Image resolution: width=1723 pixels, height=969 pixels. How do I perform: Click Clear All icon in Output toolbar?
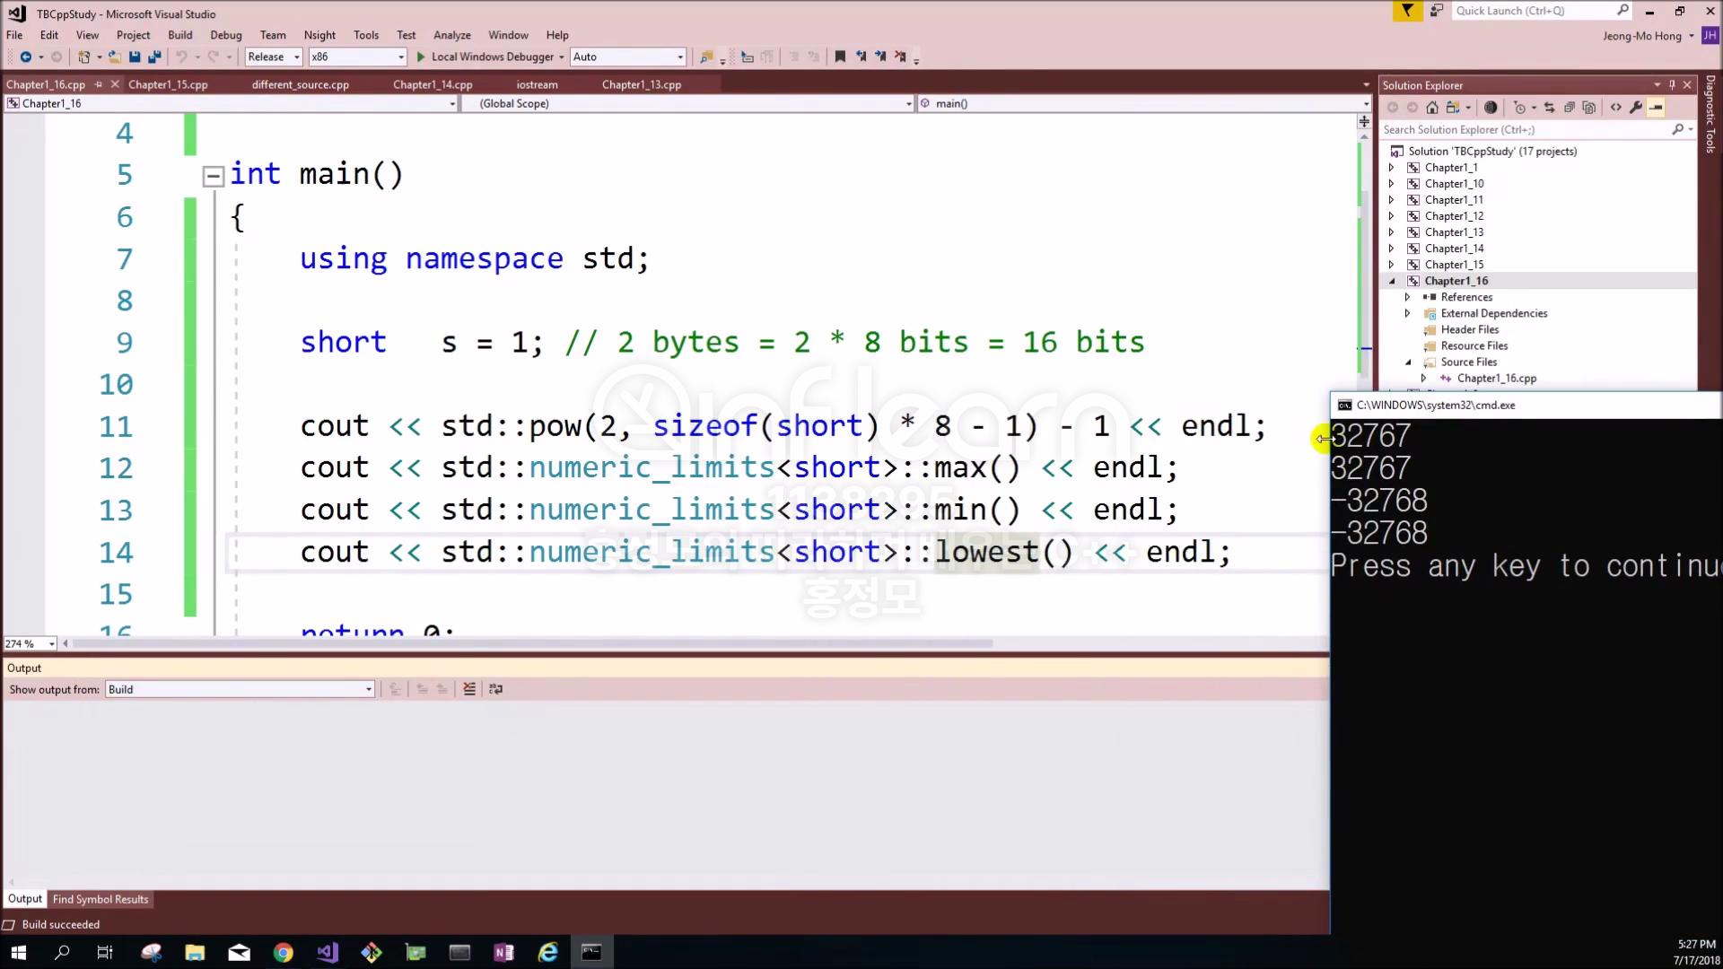[469, 689]
